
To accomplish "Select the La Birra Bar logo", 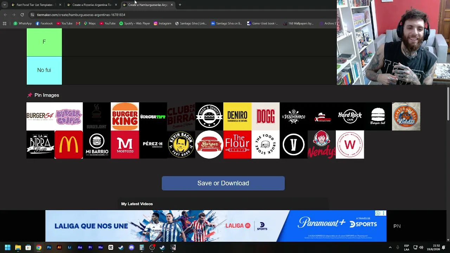I will (40, 144).
